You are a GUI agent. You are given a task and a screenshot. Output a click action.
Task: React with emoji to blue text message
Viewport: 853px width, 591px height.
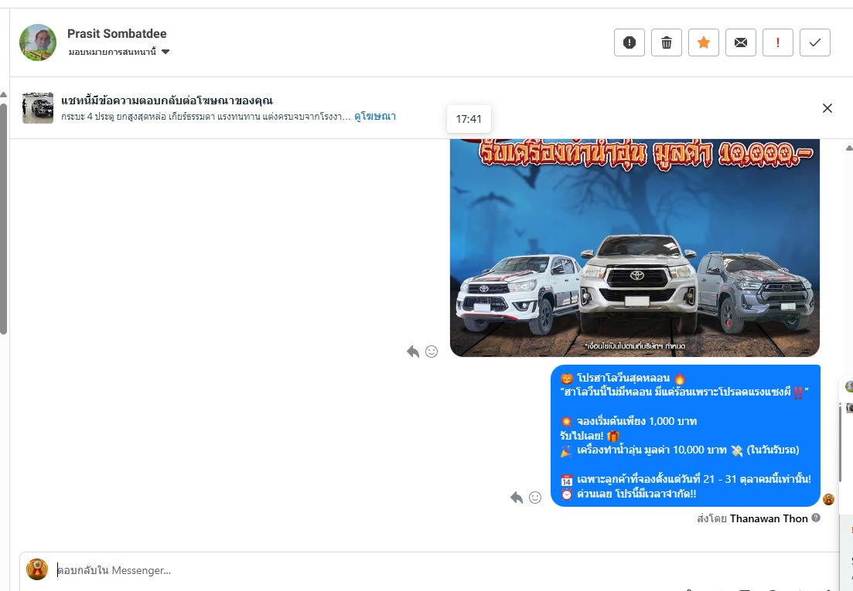(x=535, y=498)
